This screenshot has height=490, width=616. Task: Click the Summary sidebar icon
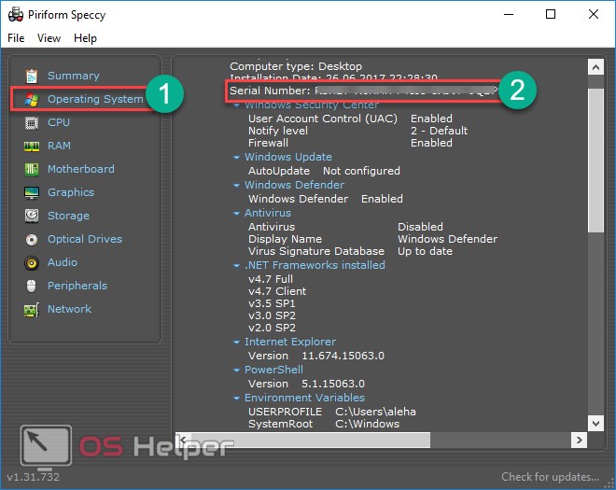pos(32,76)
